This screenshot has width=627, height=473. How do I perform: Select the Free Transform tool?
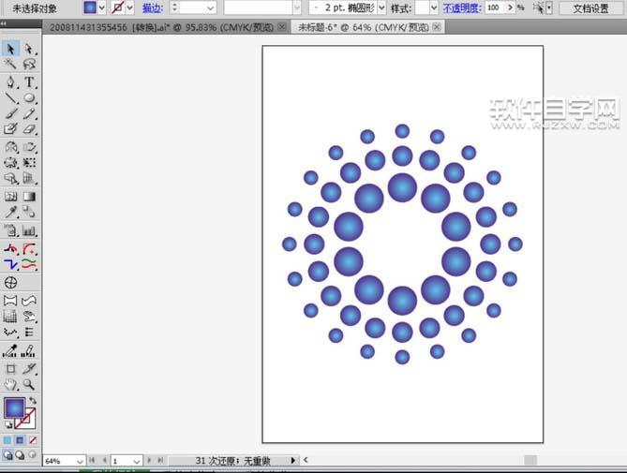(29, 163)
